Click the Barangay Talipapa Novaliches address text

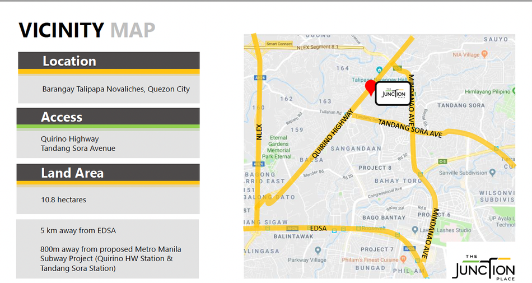(x=116, y=89)
